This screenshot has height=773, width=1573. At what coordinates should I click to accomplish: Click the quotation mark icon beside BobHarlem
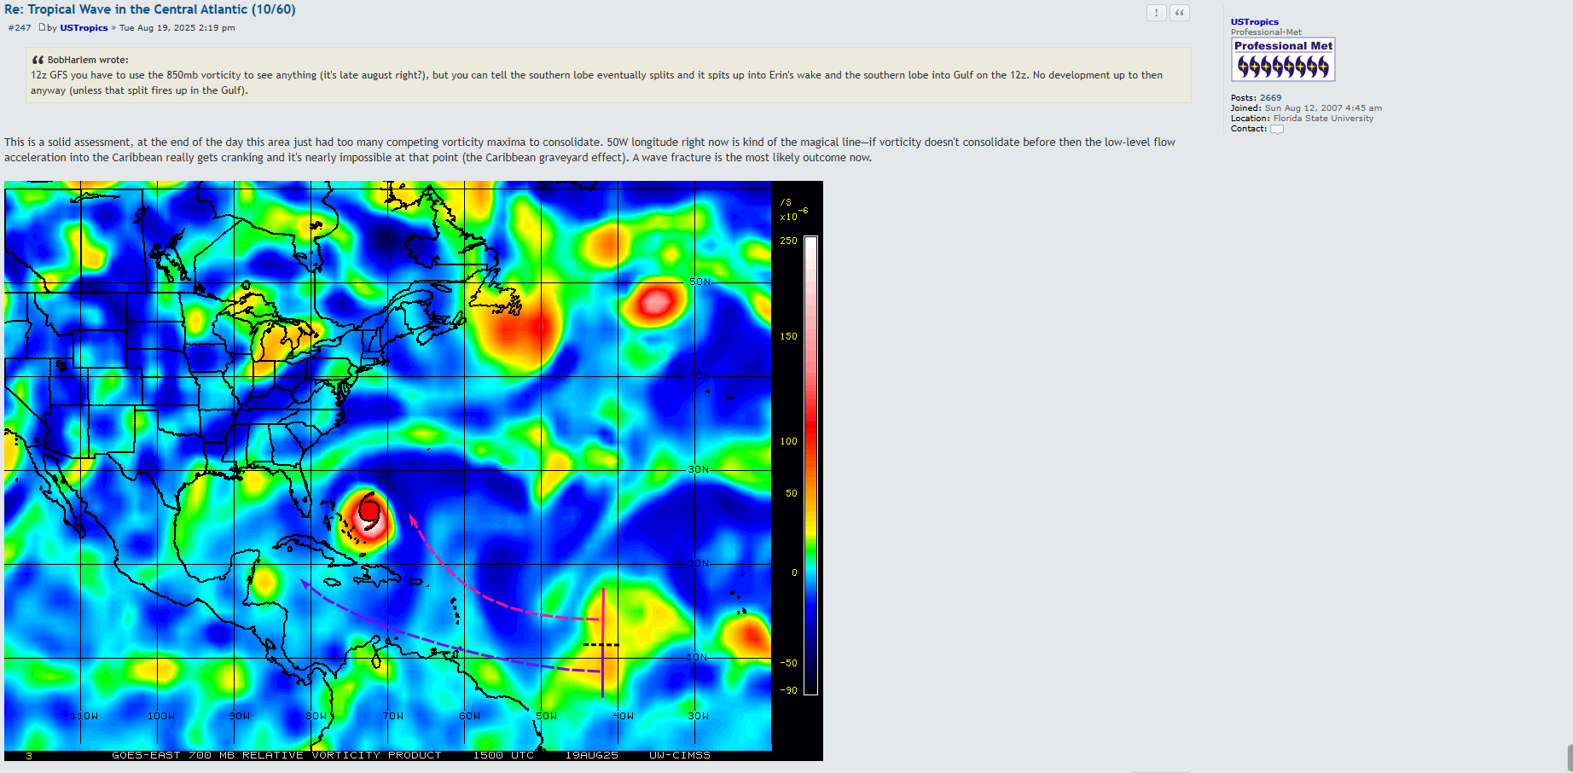click(38, 61)
